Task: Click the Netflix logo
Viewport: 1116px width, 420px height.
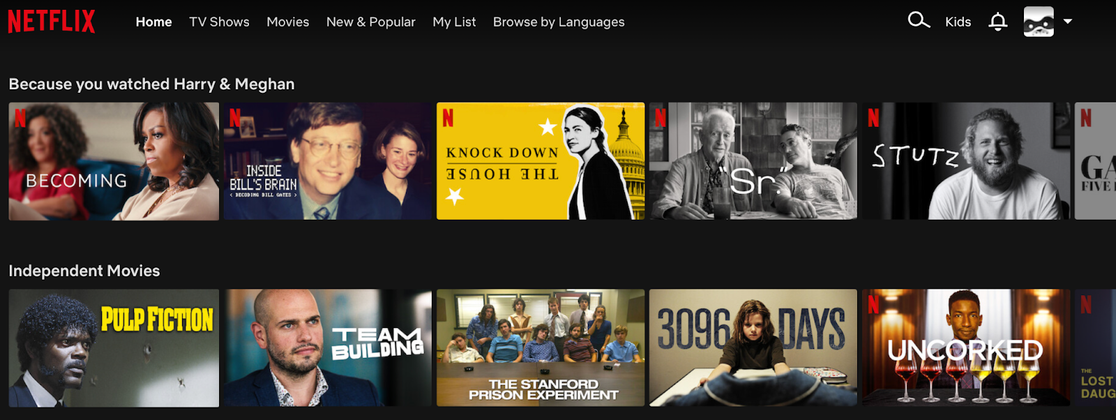Action: click(52, 22)
